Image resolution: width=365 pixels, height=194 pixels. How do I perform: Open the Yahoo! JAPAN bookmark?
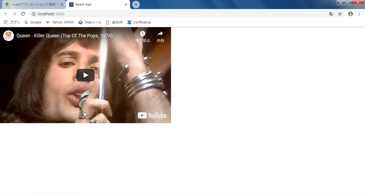click(x=60, y=22)
